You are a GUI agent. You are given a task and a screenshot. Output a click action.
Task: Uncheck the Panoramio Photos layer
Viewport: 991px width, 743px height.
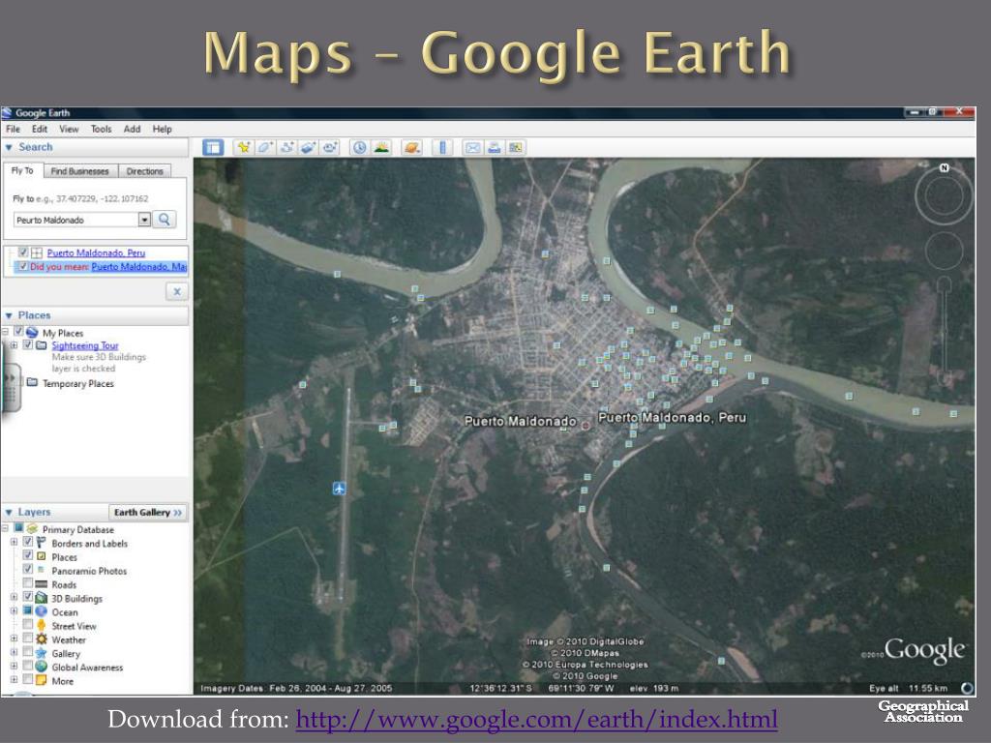click(28, 569)
